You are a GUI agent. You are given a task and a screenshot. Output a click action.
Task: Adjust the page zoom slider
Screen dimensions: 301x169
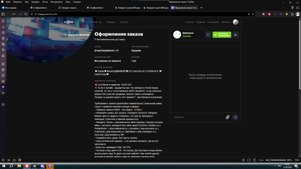(276, 160)
